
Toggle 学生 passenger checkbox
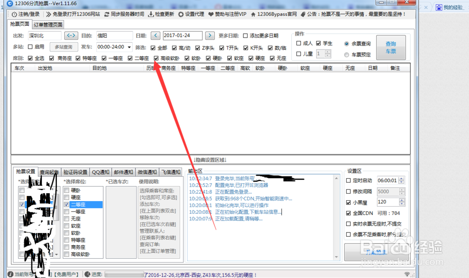(318, 43)
